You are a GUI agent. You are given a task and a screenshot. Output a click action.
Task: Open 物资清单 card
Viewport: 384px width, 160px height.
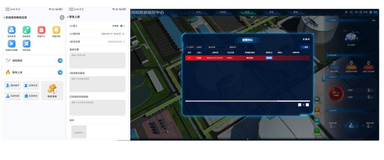(52, 91)
